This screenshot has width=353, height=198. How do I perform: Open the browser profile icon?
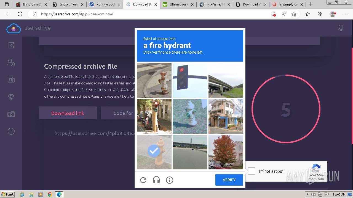(333, 14)
